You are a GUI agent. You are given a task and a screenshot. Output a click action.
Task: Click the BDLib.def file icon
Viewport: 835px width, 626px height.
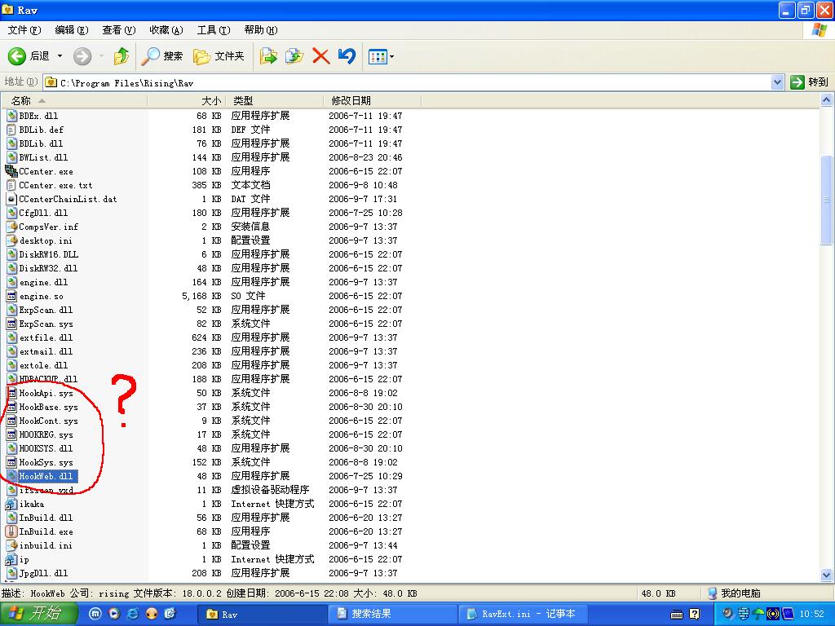point(11,130)
